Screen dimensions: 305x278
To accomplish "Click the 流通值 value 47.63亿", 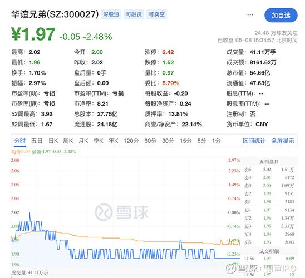I will (260, 83).
